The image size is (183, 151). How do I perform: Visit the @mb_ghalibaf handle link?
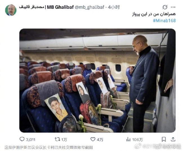pyautogui.click(x=89, y=7)
